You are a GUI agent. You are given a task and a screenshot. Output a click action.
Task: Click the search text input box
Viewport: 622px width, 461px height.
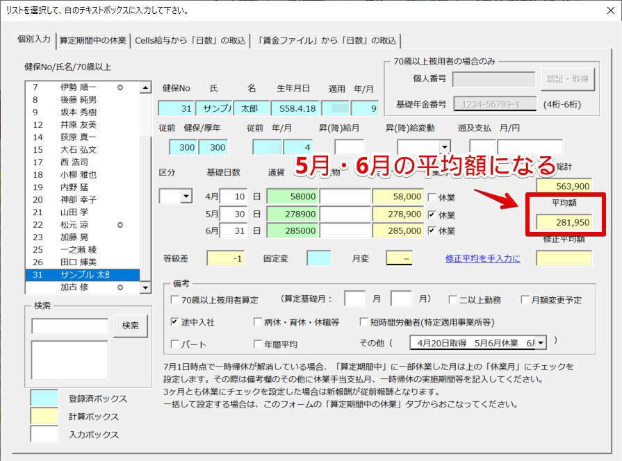pyautogui.click(x=69, y=325)
